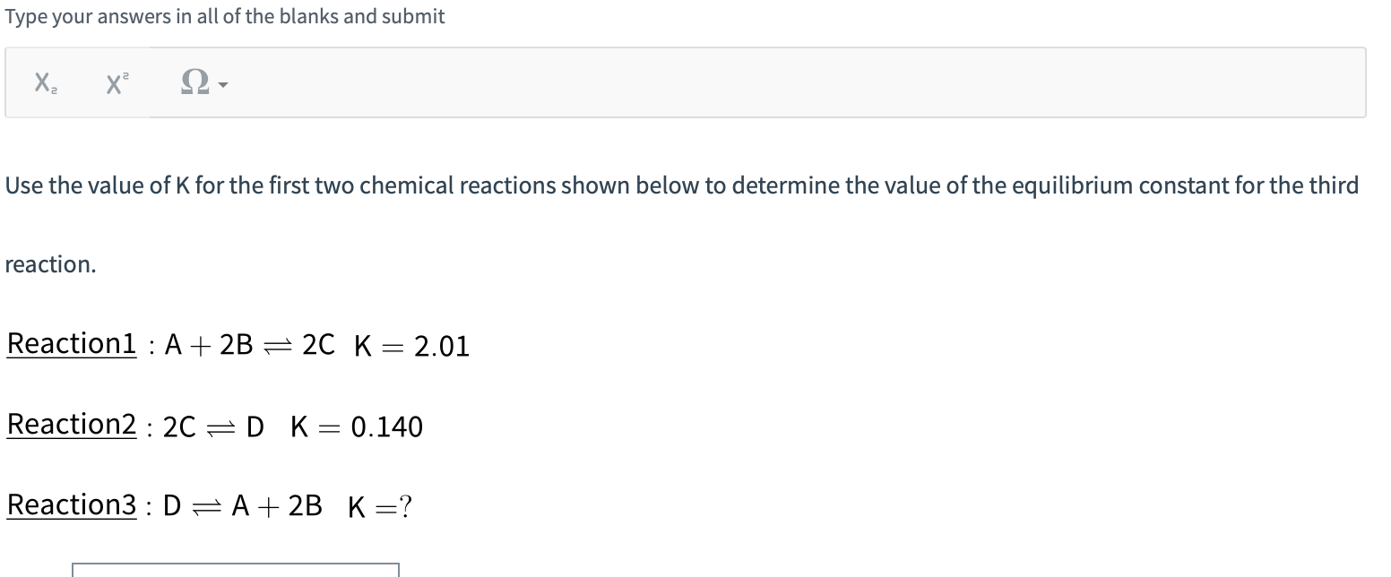Click the Reaction1 underlined label
The image size is (1391, 577).
tap(71, 343)
